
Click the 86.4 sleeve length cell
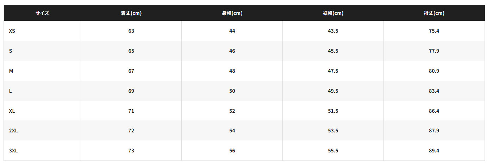[434, 111]
